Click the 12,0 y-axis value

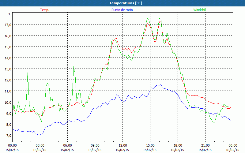8,80
